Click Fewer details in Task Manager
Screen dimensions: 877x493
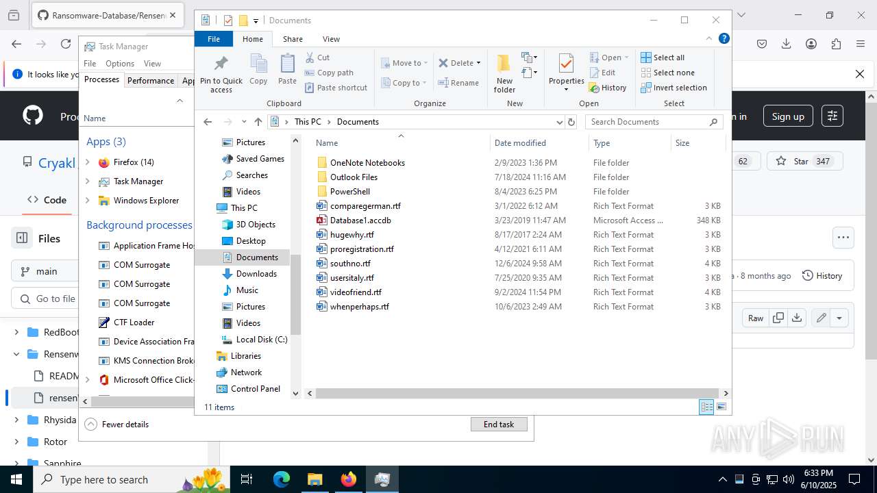pos(116,425)
